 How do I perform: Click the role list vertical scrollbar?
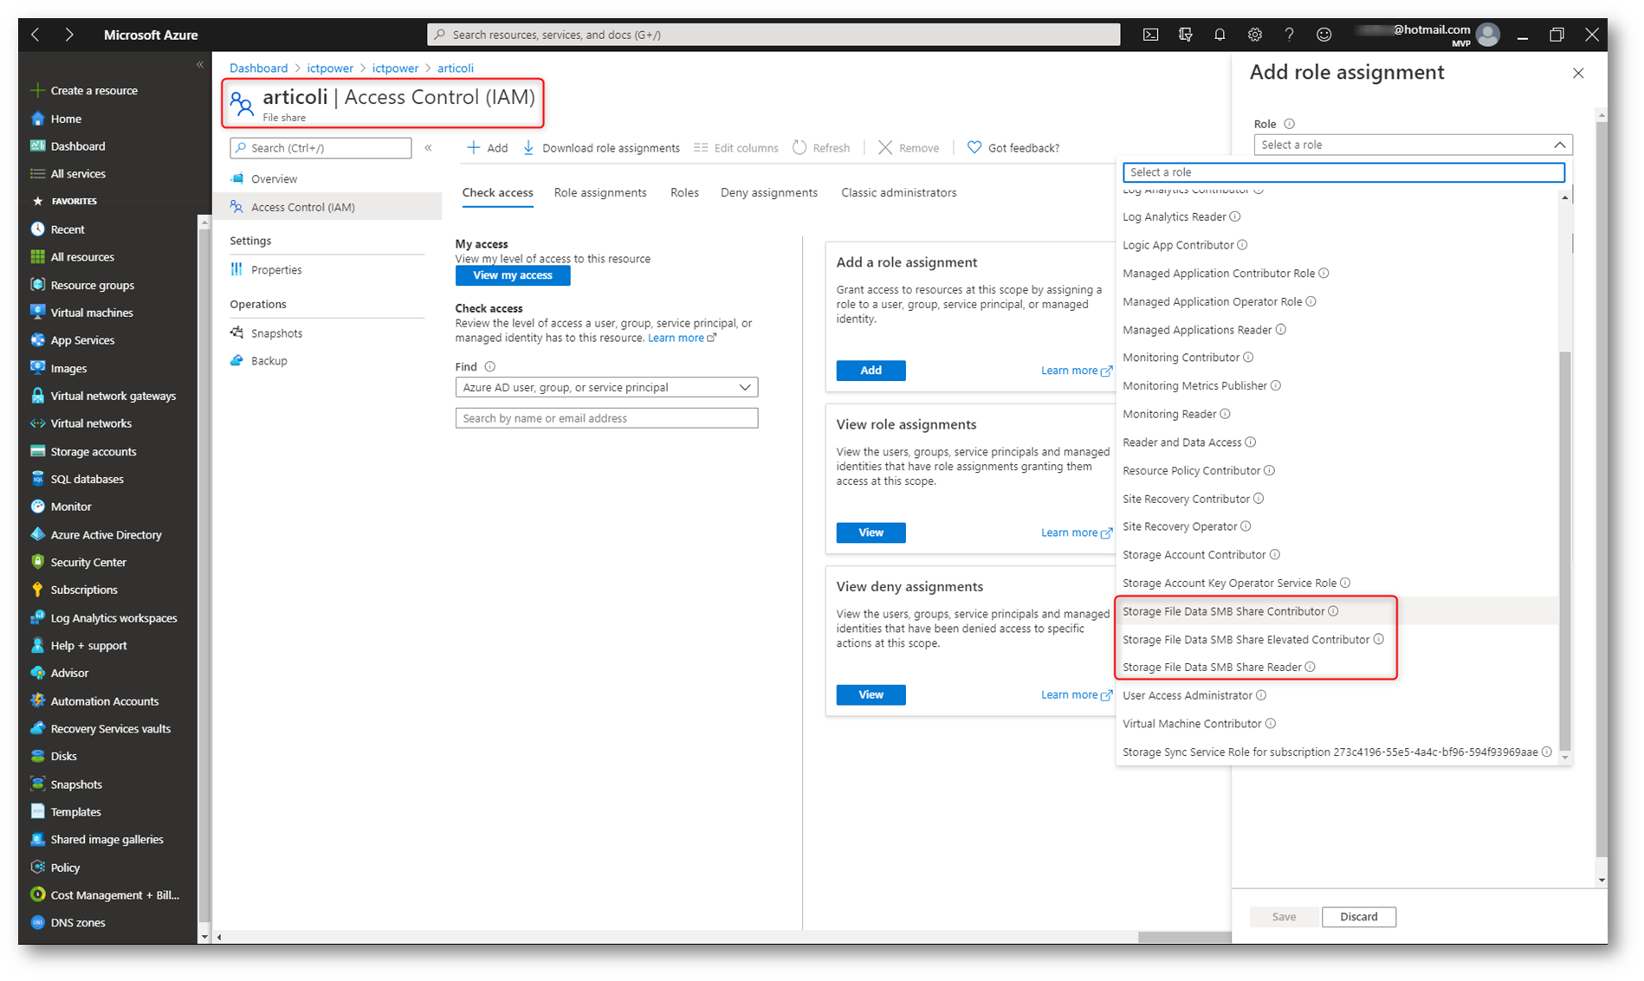click(x=1564, y=550)
